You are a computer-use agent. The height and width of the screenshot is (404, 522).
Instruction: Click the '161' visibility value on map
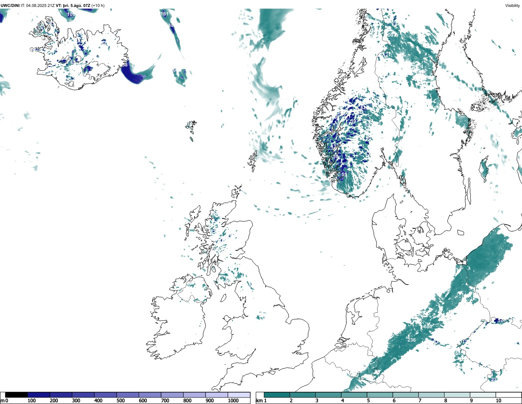(164, 14)
